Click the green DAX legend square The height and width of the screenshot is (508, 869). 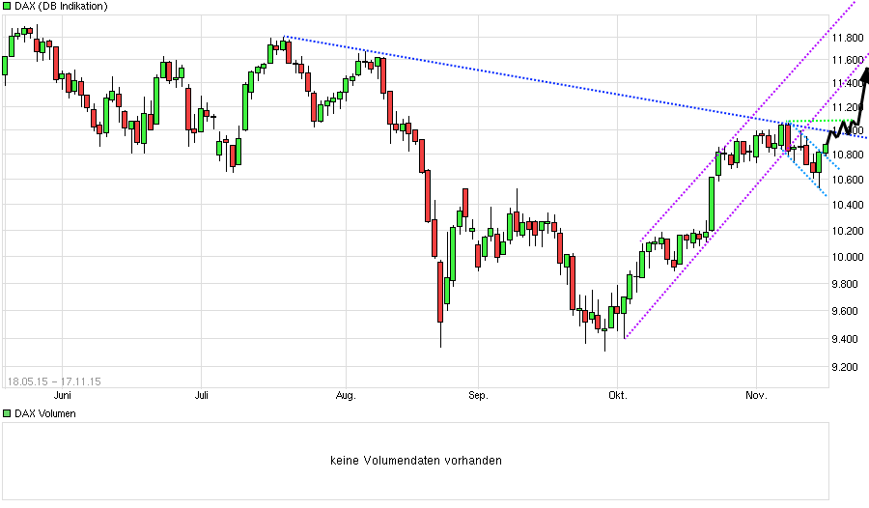pyautogui.click(x=6, y=6)
